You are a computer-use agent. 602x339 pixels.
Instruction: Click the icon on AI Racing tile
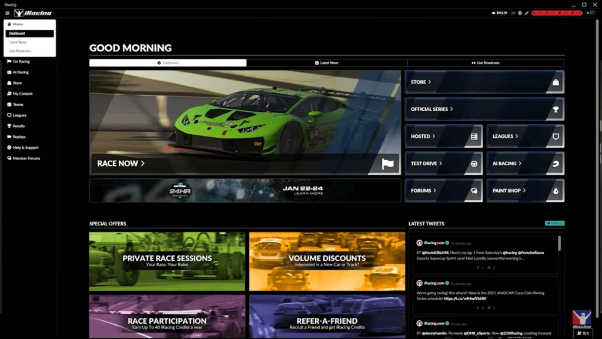[556, 164]
